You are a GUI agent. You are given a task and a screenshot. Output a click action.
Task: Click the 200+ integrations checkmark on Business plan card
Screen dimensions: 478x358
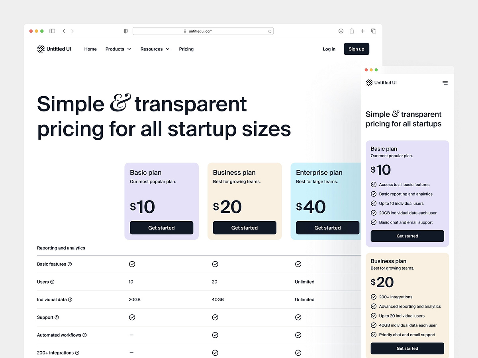coord(374,297)
